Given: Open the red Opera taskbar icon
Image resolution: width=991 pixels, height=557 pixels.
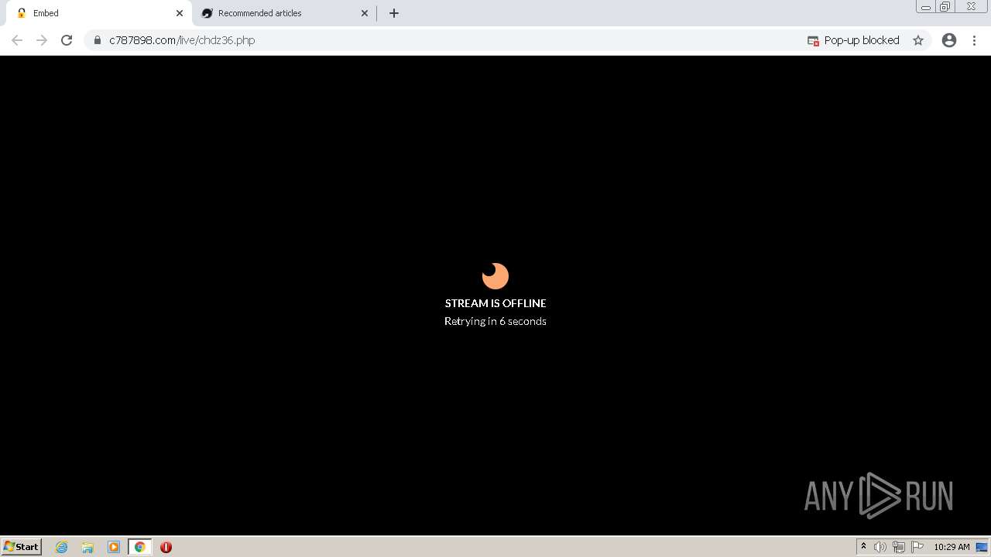Looking at the screenshot, I should coord(166,547).
